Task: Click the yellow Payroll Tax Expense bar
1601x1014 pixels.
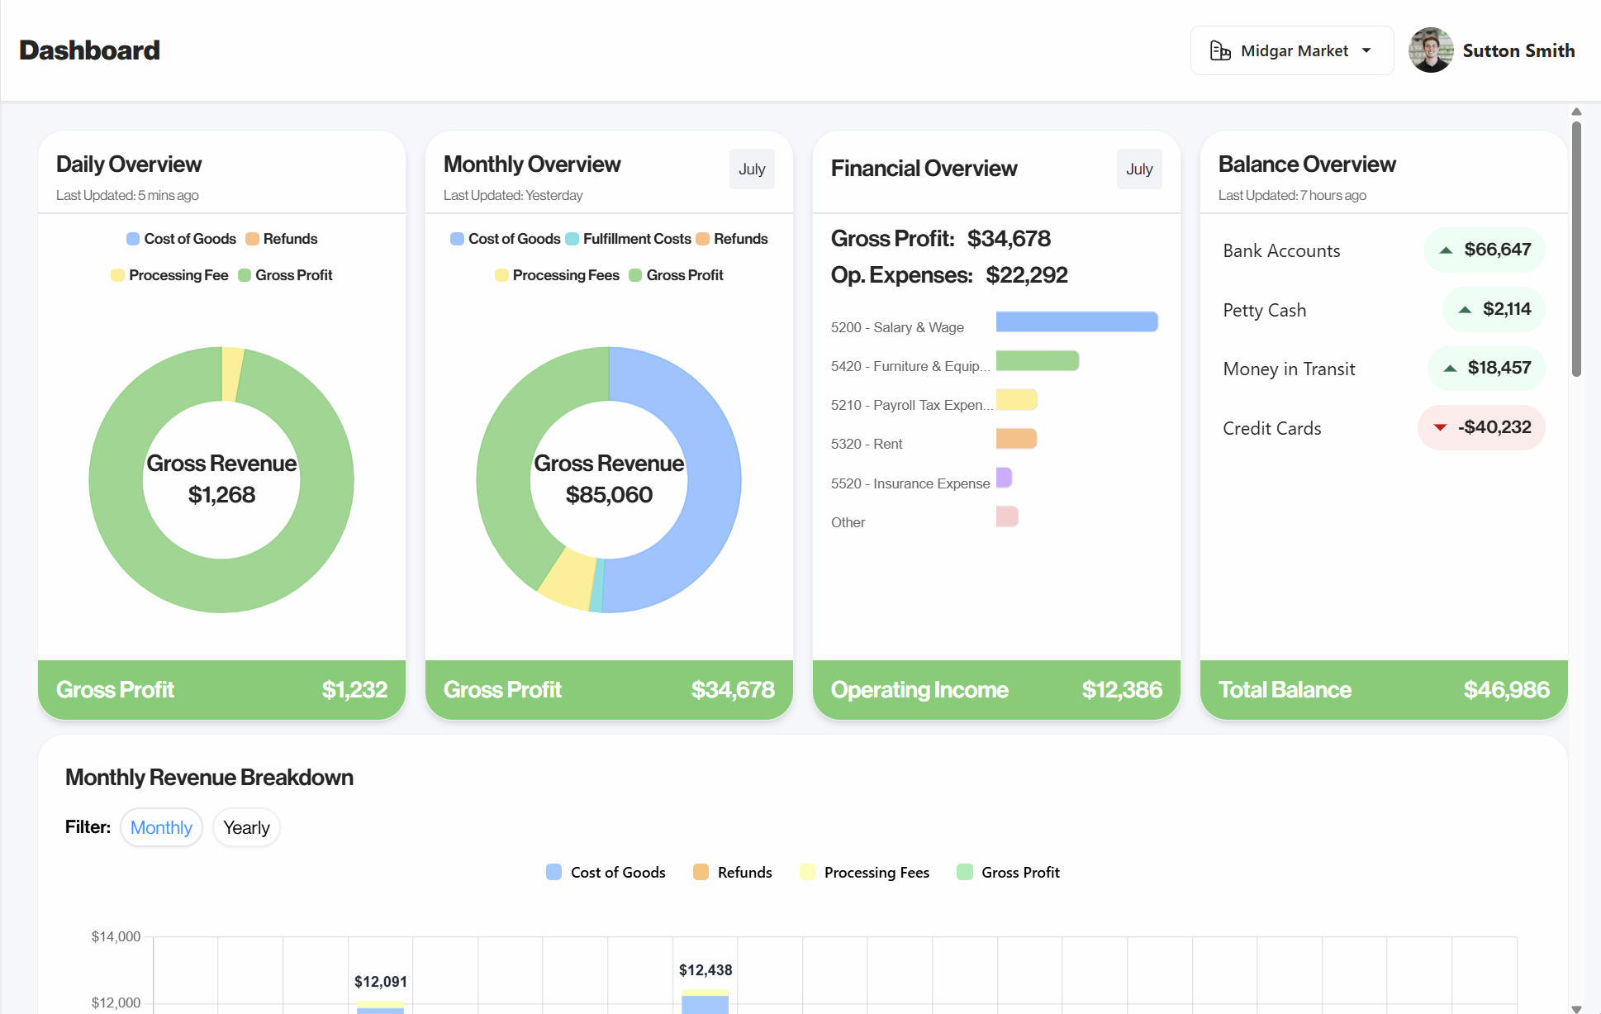Action: point(1017,400)
